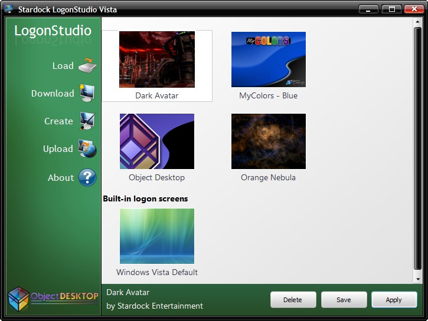Click the Download monitor icon

(x=87, y=93)
